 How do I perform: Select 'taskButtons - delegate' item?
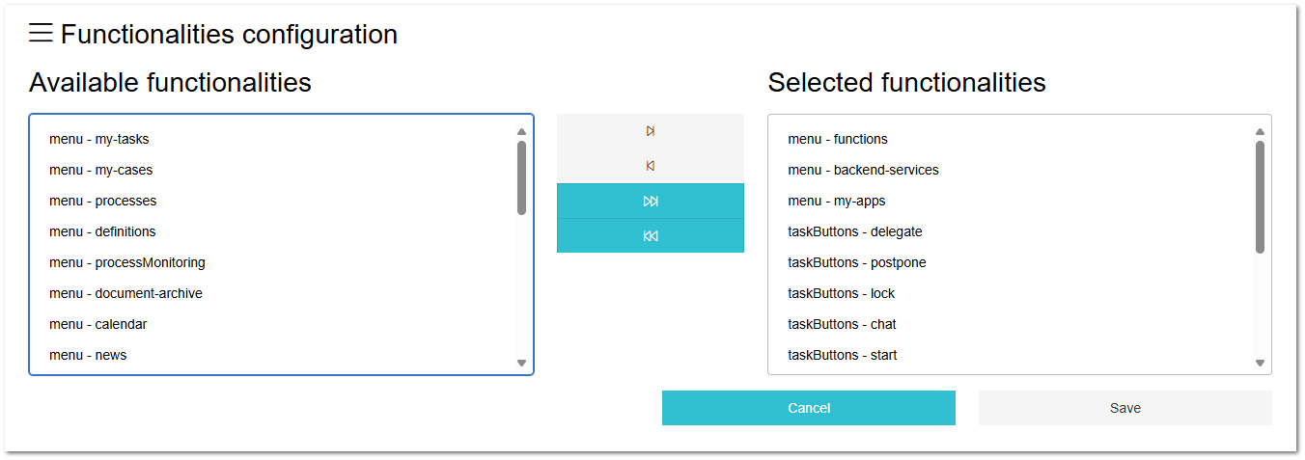pos(1012,231)
